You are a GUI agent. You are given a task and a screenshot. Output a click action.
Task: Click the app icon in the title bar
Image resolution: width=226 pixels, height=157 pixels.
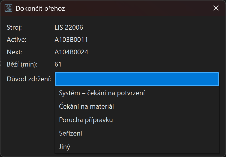tap(8, 8)
